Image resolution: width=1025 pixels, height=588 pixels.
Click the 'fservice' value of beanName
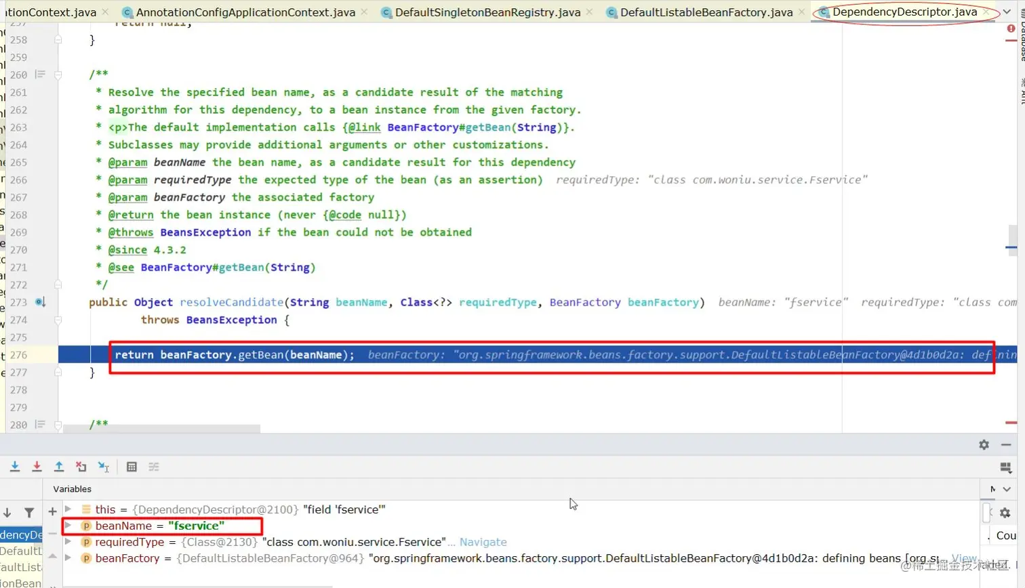(x=197, y=526)
